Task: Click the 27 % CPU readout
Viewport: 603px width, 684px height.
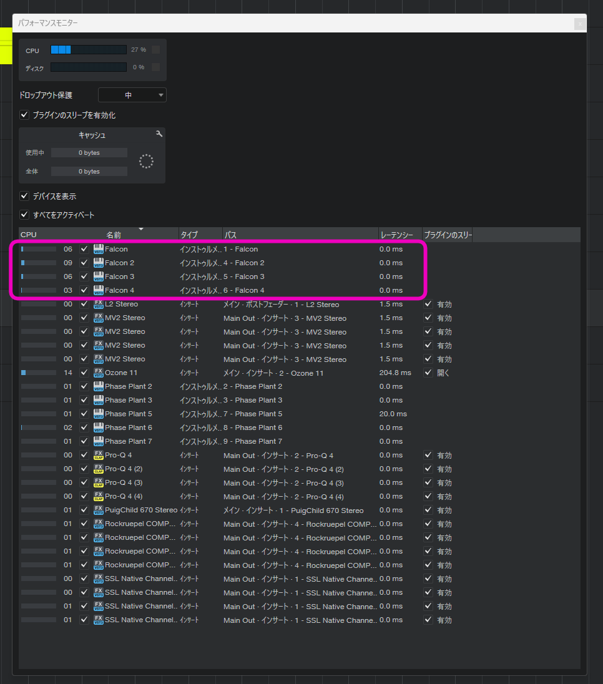Action: [139, 50]
